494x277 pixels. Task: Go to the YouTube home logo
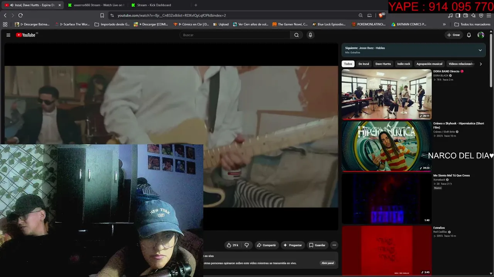click(26, 35)
